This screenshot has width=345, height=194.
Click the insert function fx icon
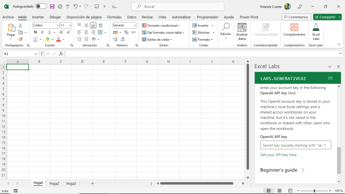click(x=61, y=54)
